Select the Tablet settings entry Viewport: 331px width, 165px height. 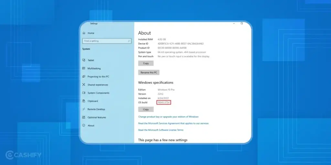(x=91, y=60)
